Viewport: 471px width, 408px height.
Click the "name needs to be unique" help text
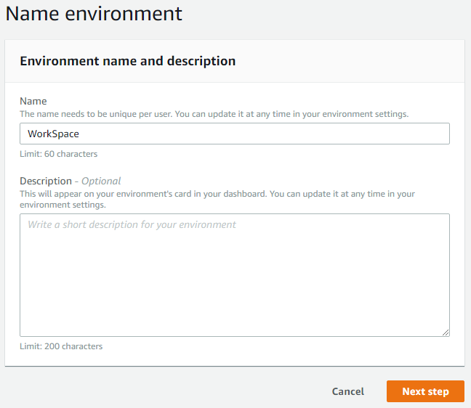[x=214, y=114]
